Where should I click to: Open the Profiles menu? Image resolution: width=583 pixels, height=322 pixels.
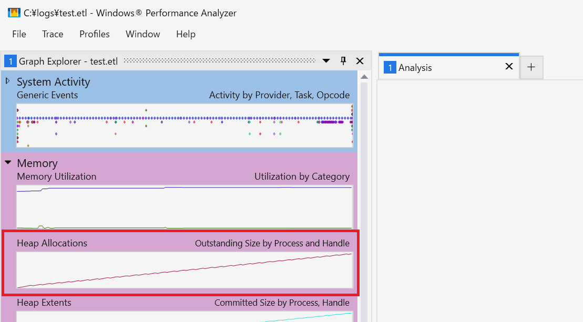click(x=95, y=34)
